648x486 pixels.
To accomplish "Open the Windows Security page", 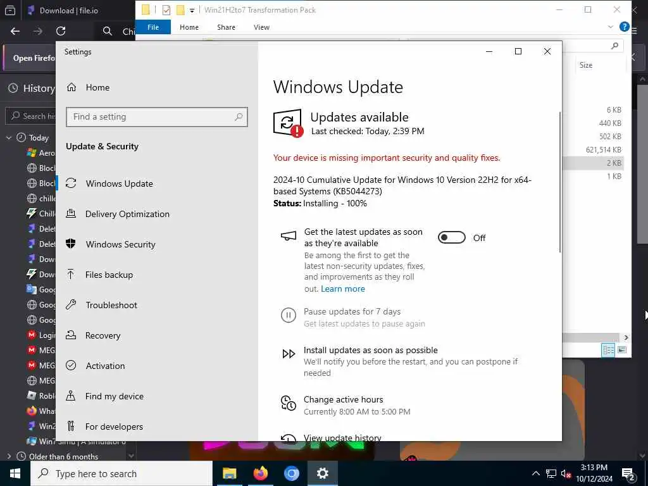I will pyautogui.click(x=111, y=244).
